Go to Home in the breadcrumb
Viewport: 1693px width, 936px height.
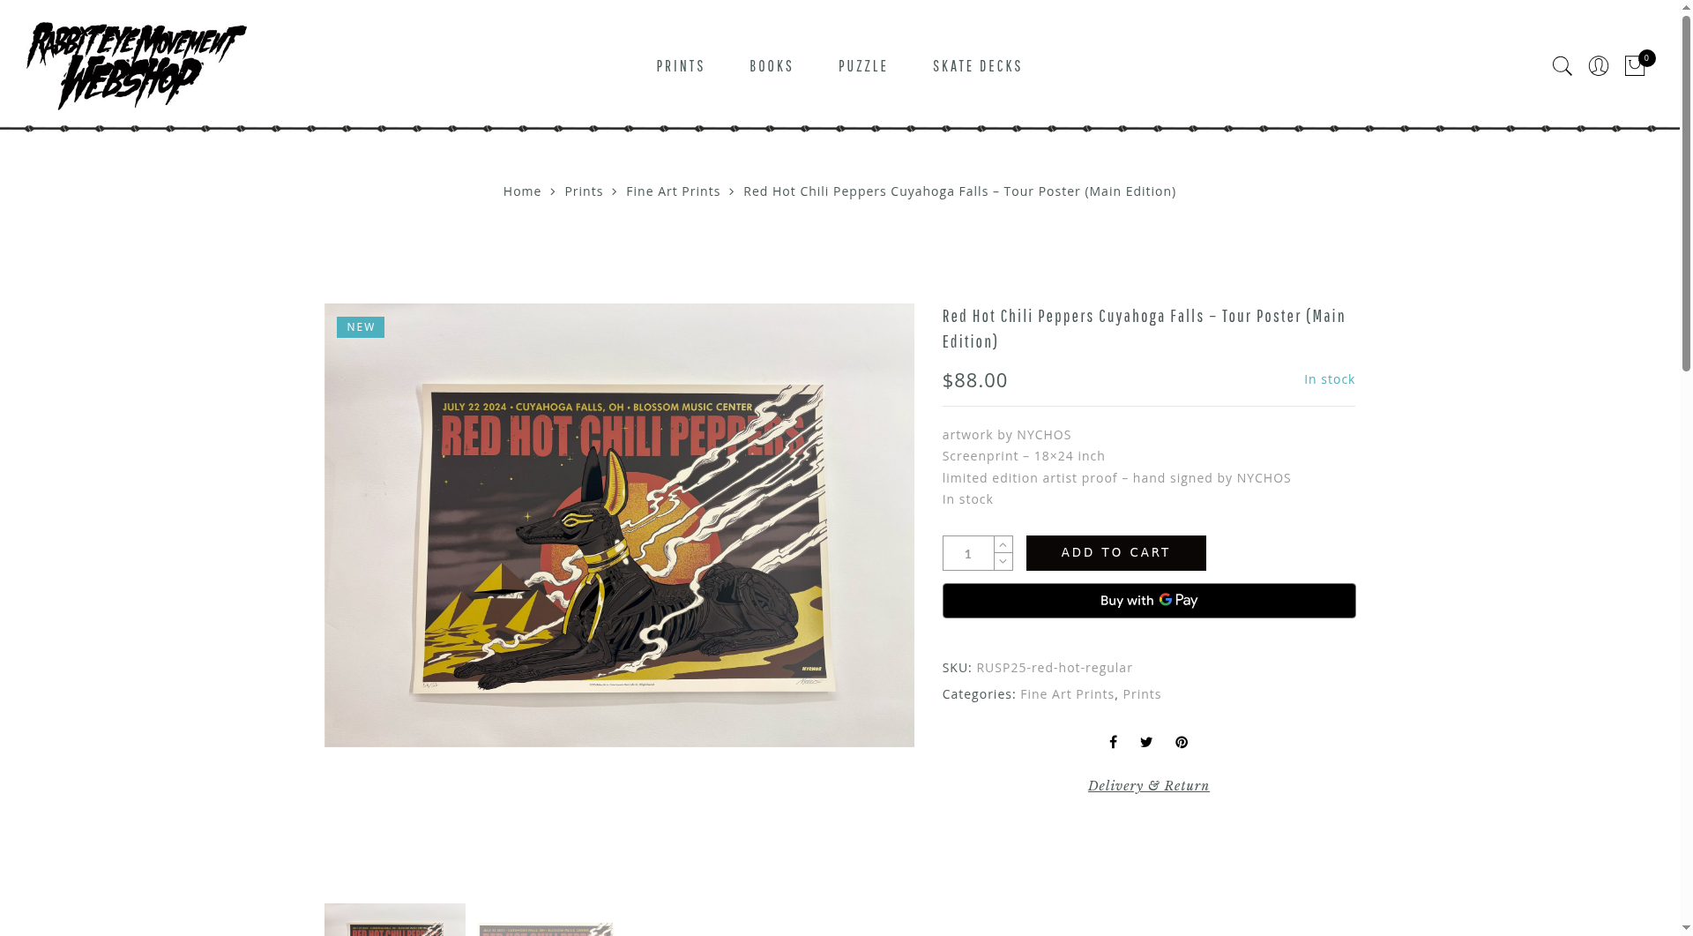(522, 191)
